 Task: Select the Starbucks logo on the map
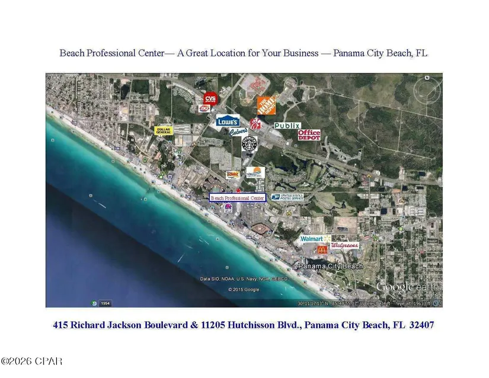[x=250, y=143]
